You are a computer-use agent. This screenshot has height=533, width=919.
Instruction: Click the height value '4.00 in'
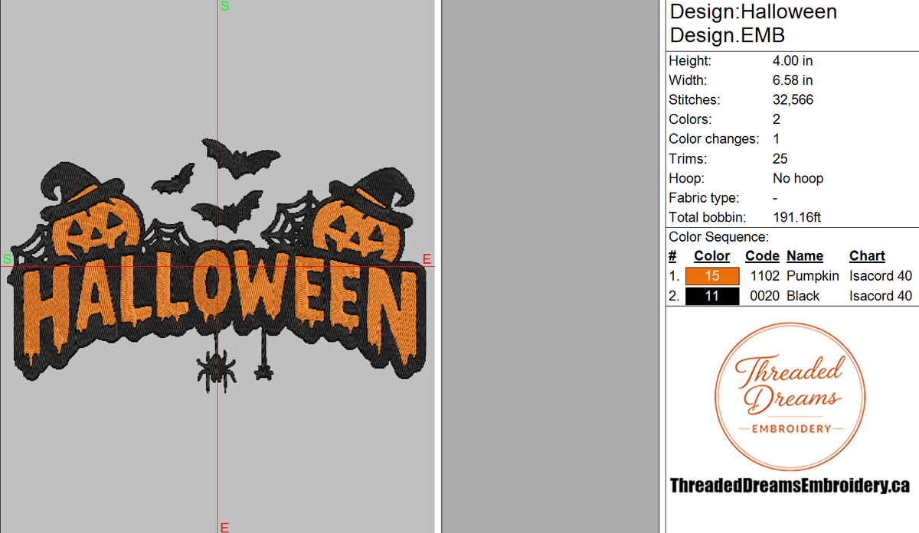click(x=793, y=60)
